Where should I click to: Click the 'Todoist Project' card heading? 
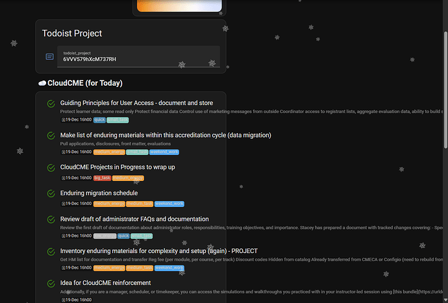pos(72,33)
